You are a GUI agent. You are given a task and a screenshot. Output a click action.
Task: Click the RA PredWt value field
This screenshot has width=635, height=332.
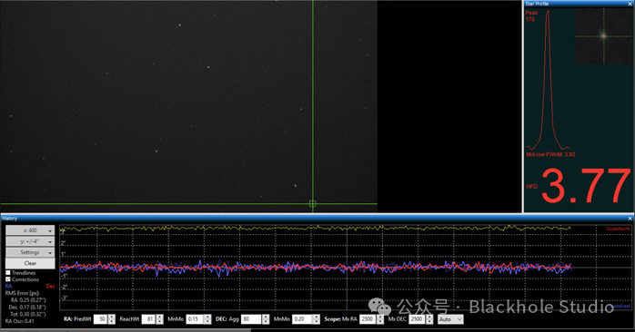pos(100,319)
